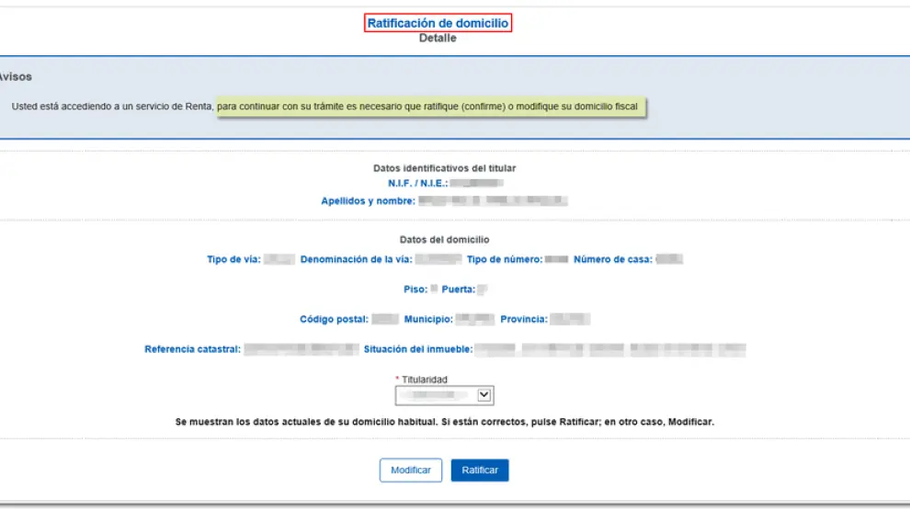Click the Situación del inmueble label
This screenshot has width=910, height=511.
[417, 349]
